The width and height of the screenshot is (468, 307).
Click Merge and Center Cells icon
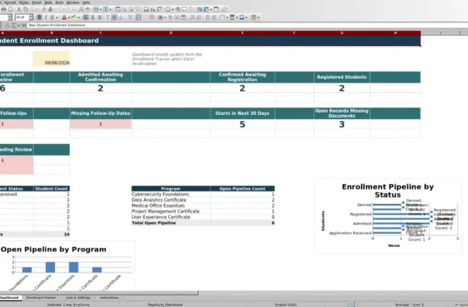[138, 18]
